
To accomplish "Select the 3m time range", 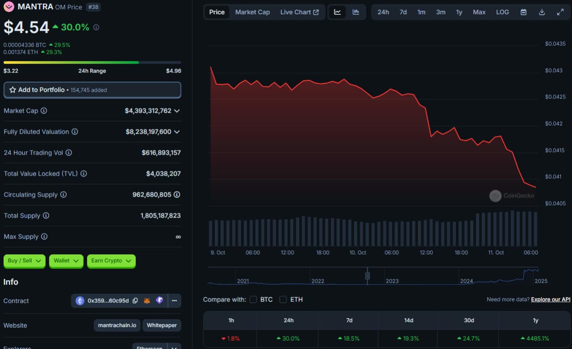I will [x=441, y=12].
